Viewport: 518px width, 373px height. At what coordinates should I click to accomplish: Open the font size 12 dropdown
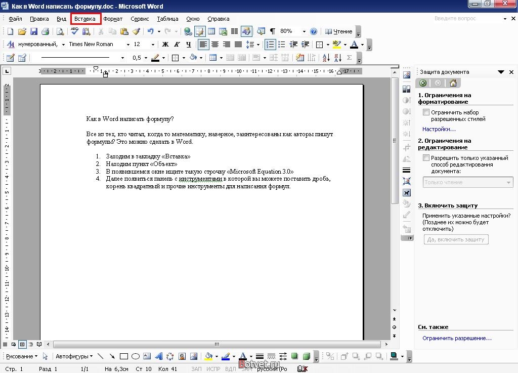coord(153,44)
